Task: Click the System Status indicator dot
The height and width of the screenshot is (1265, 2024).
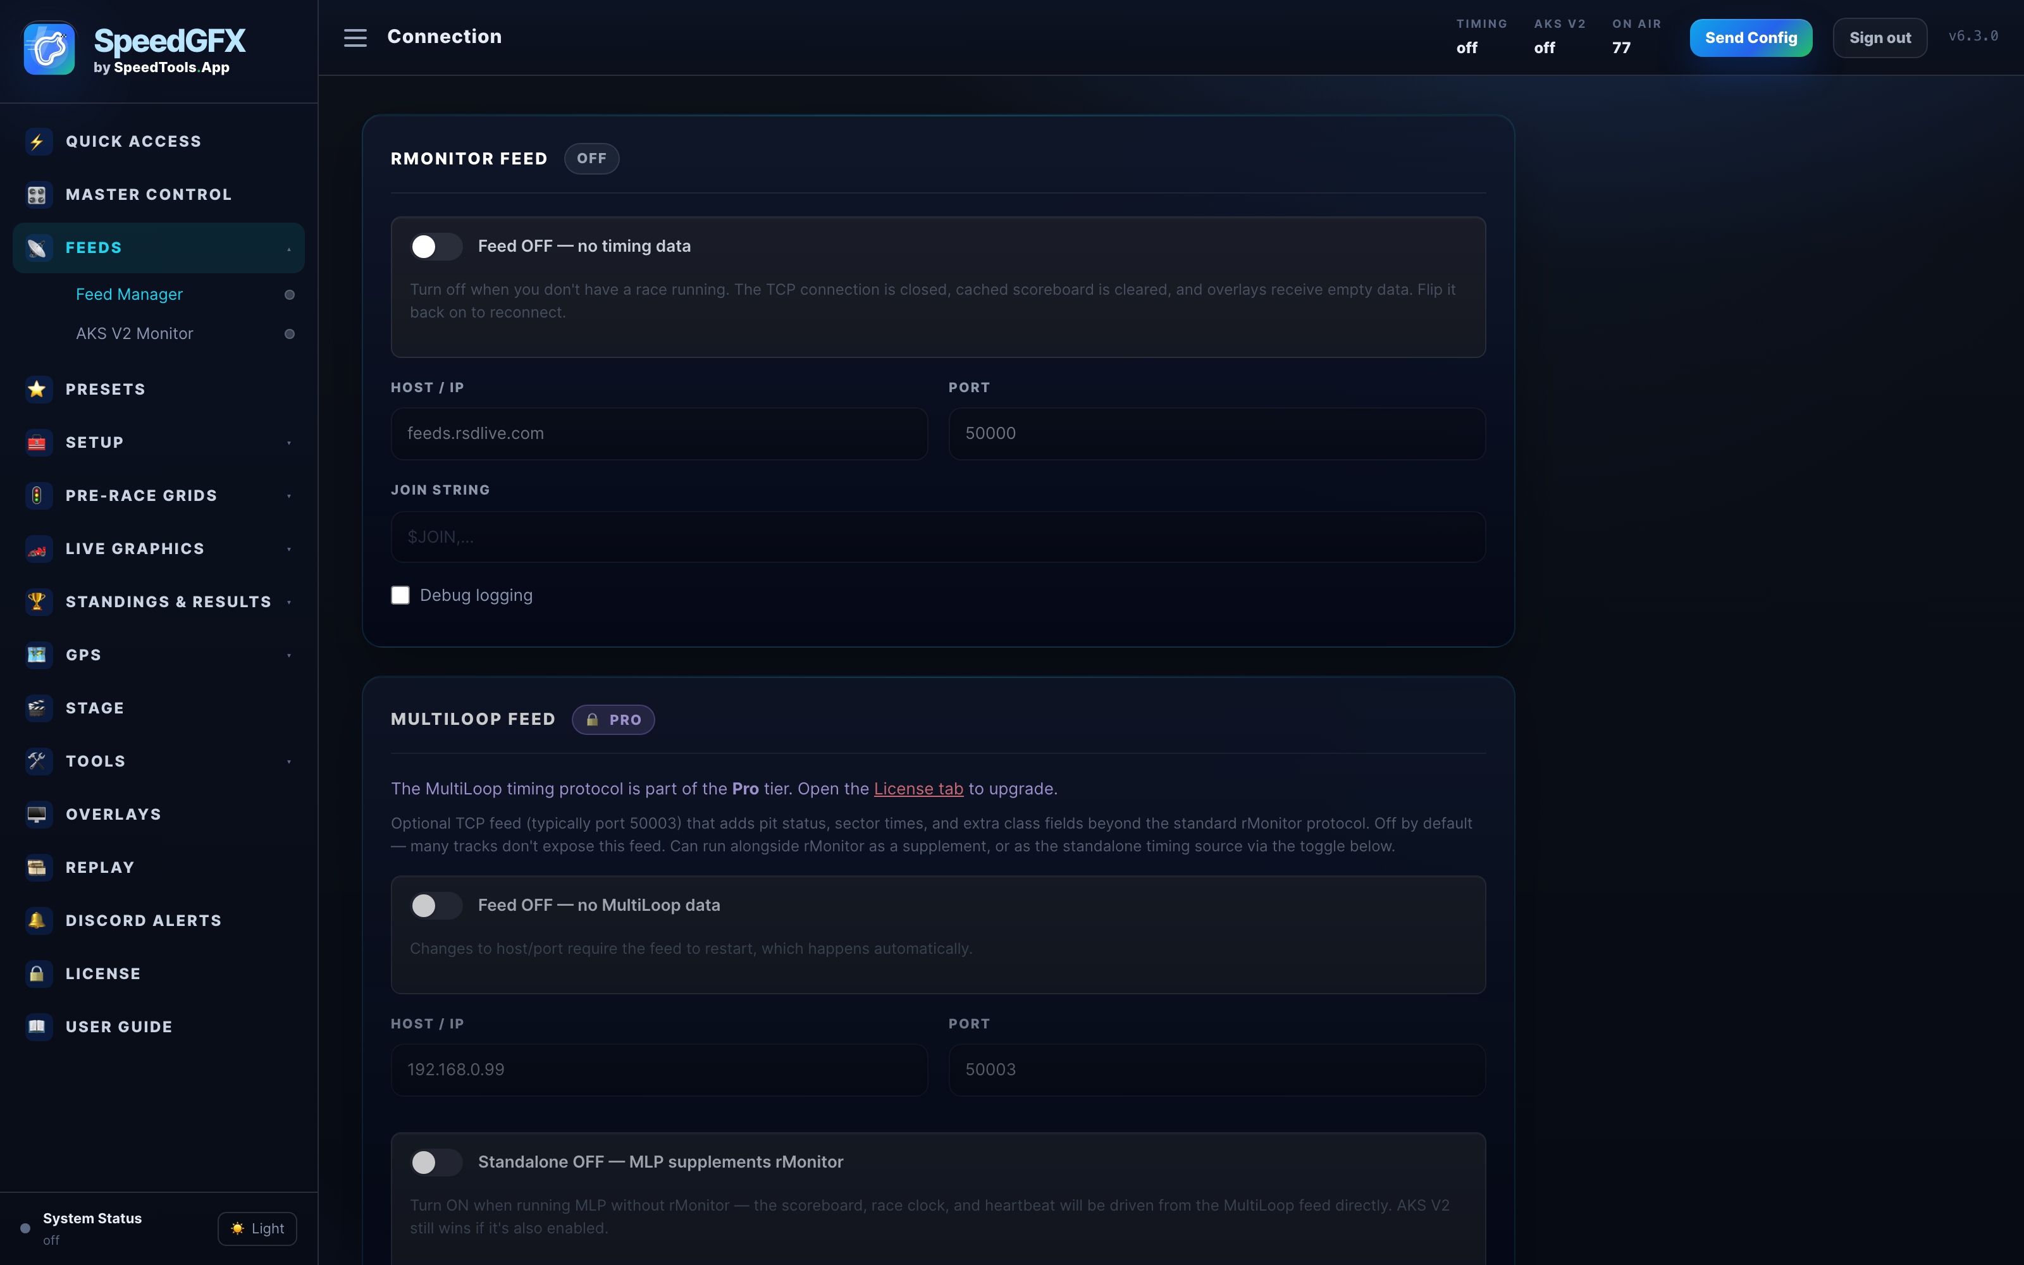Action: [25, 1228]
